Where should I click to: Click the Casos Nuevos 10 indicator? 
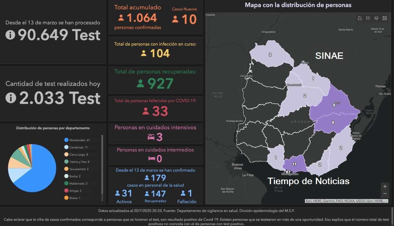(184, 19)
